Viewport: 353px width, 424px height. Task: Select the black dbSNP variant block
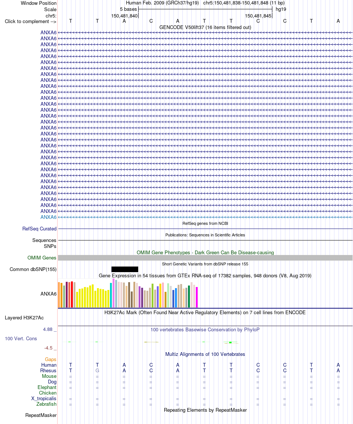point(125,269)
